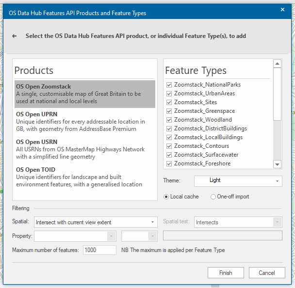Select the OS Open UPRN product
Viewport: 295px width, 288px height.
(x=85, y=122)
